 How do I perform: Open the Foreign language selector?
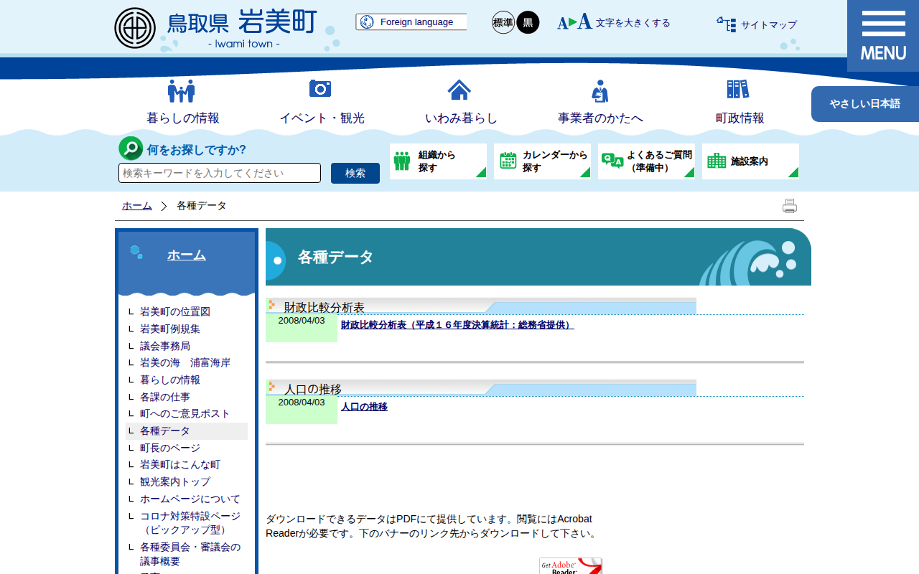(411, 22)
